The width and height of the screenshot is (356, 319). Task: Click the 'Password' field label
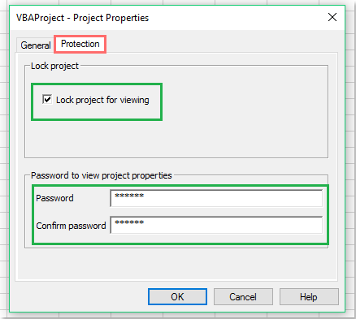point(54,198)
